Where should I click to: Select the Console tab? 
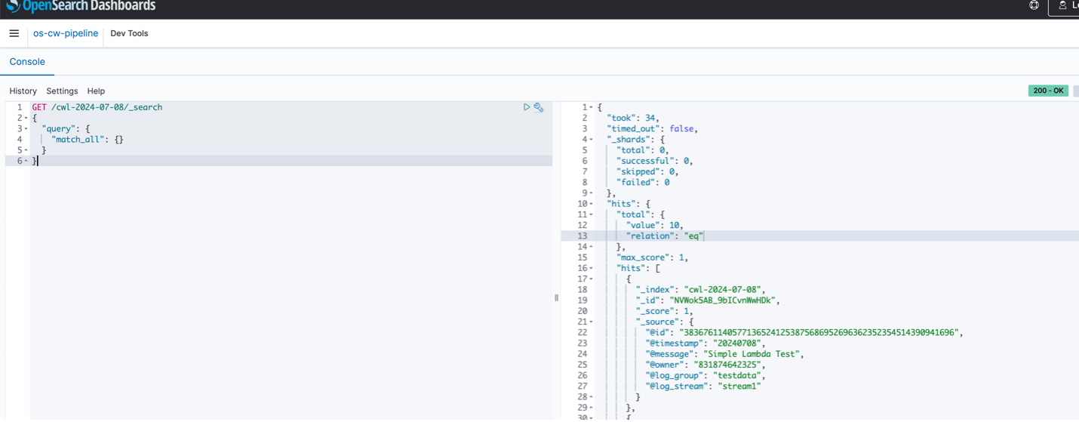(27, 62)
